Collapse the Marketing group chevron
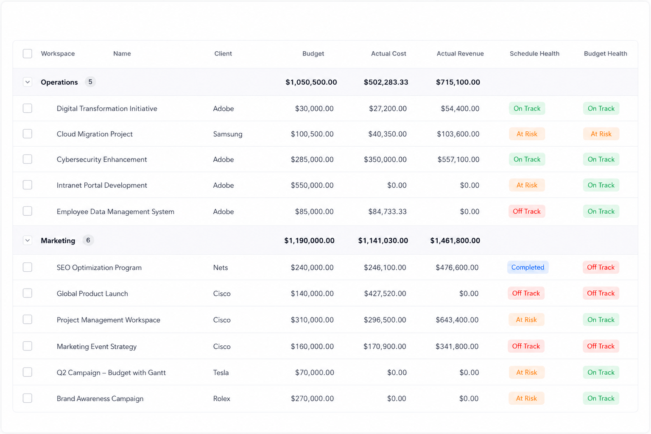The image size is (651, 434). [28, 241]
